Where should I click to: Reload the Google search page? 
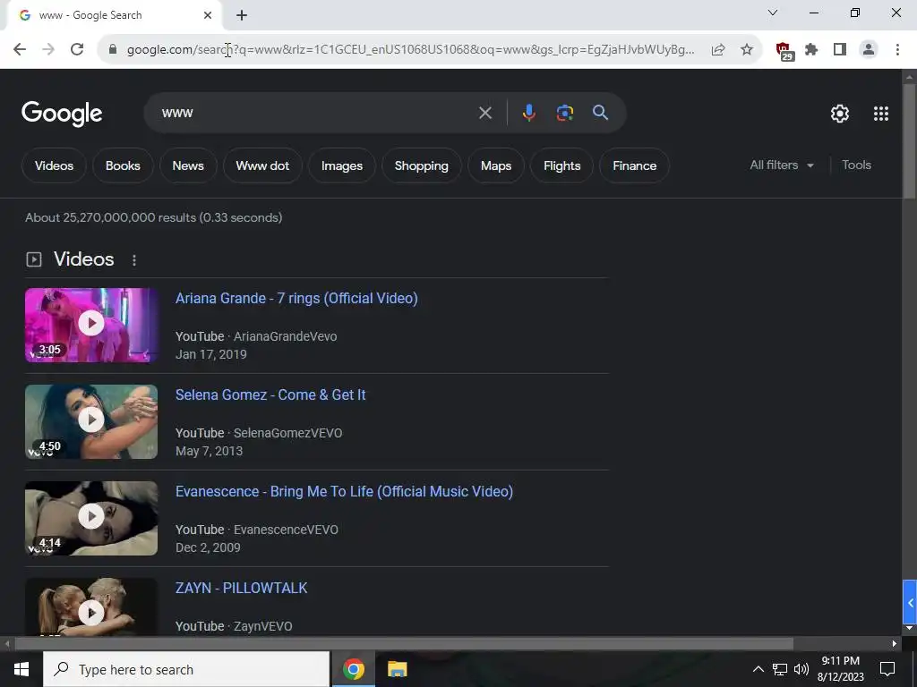point(77,50)
